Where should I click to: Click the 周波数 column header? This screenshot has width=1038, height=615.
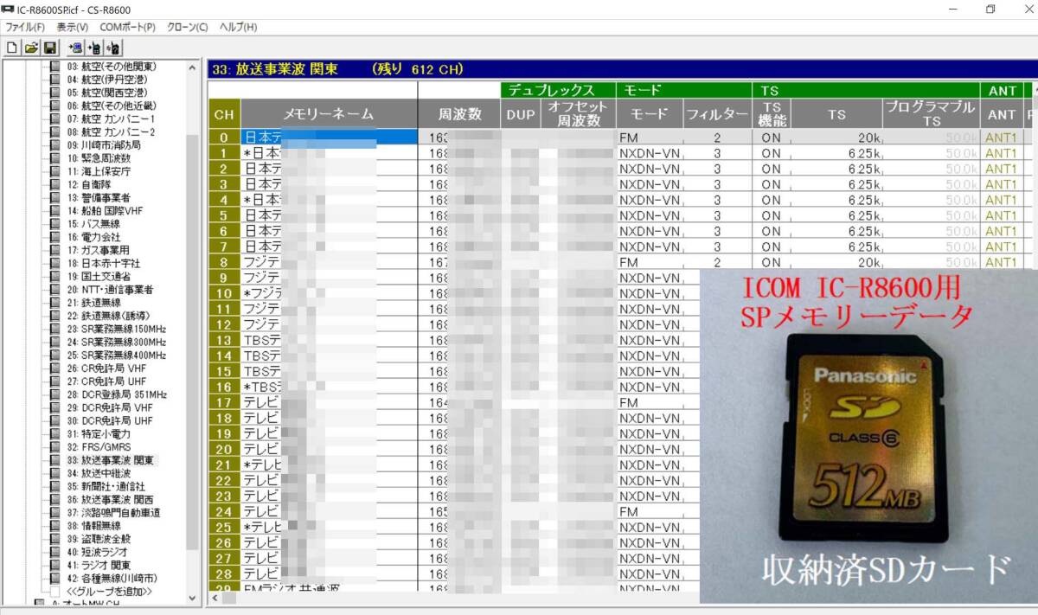(459, 113)
